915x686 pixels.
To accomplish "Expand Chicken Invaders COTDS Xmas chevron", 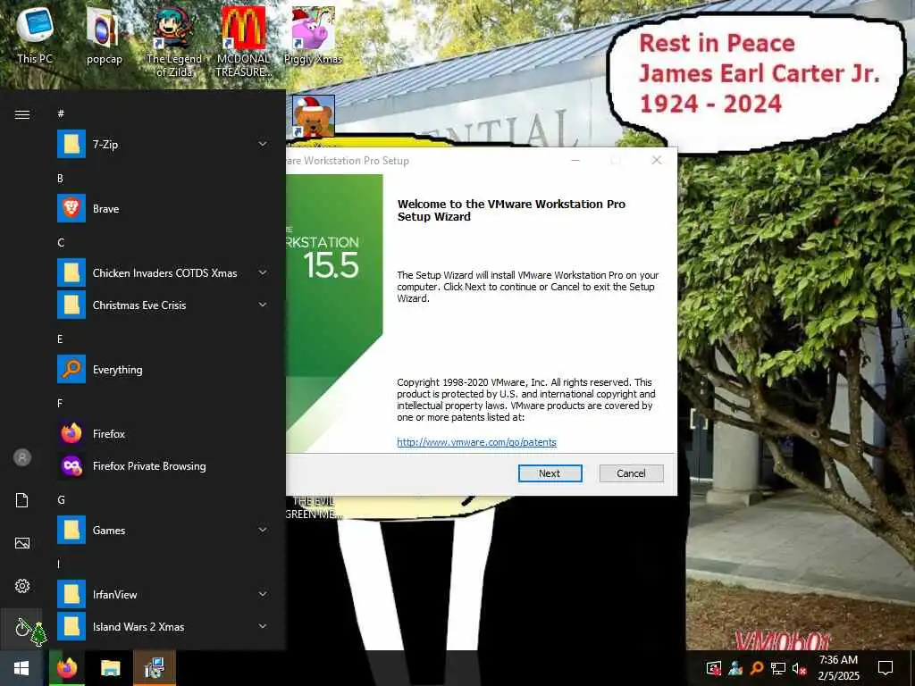I will pos(263,272).
